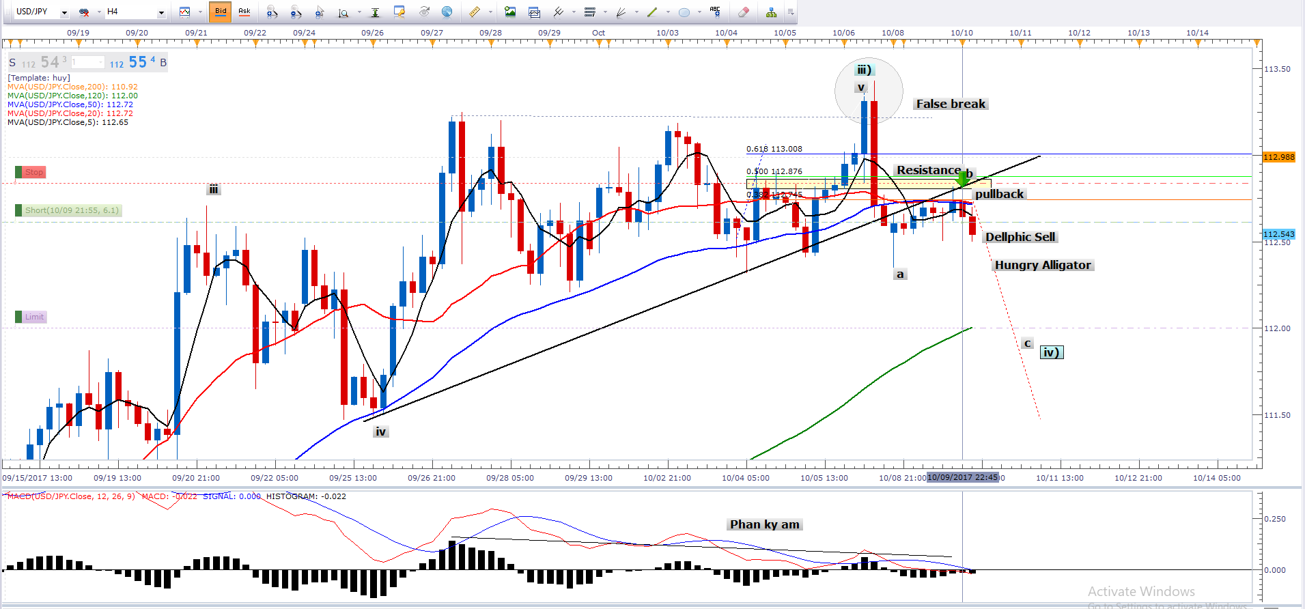The width and height of the screenshot is (1305, 609).
Task: Click the zoom out magnifier icon
Action: [296, 12]
